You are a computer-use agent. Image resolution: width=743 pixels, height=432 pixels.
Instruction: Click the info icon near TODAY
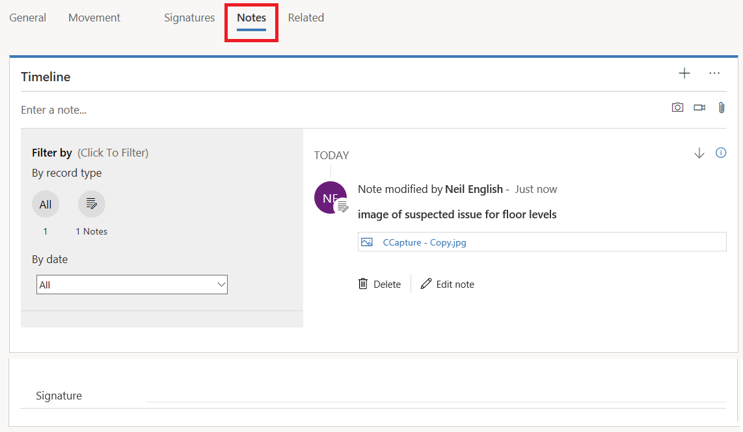(x=721, y=153)
